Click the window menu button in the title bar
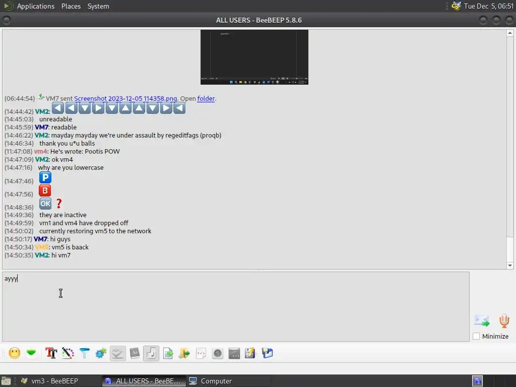The image size is (516, 387). coord(6,20)
